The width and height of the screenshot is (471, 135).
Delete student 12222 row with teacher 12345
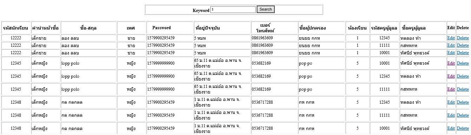click(463, 38)
